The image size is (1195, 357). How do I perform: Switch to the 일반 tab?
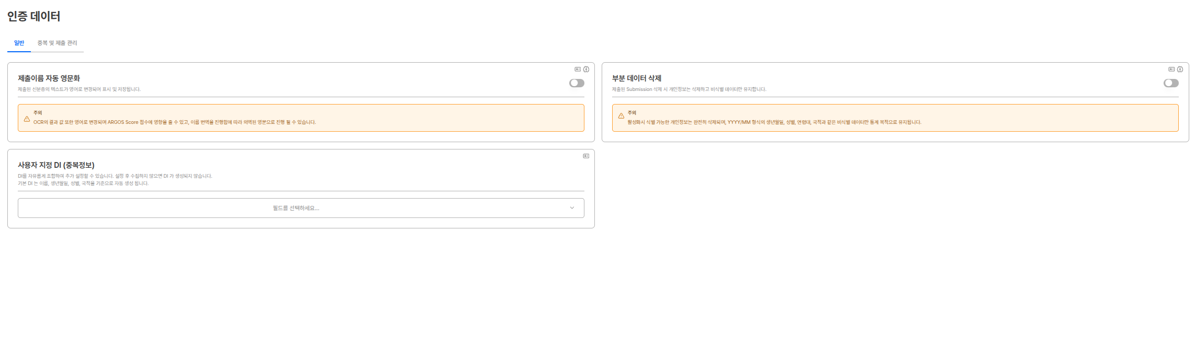click(19, 43)
